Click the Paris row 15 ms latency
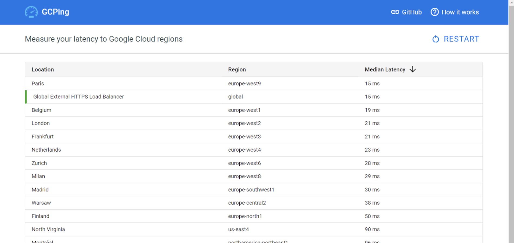This screenshot has height=243, width=514. pos(372,84)
